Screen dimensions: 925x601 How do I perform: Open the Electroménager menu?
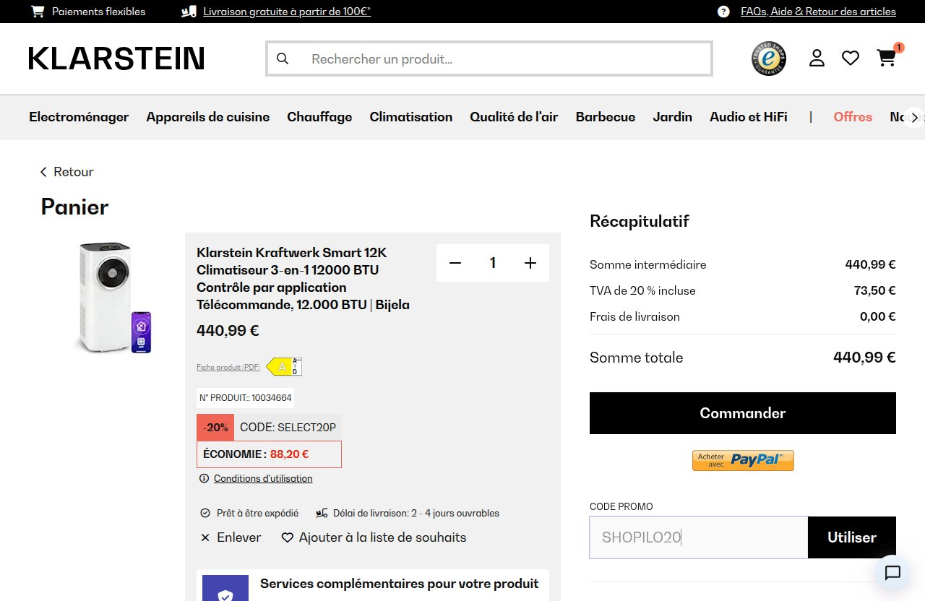pyautogui.click(x=79, y=117)
